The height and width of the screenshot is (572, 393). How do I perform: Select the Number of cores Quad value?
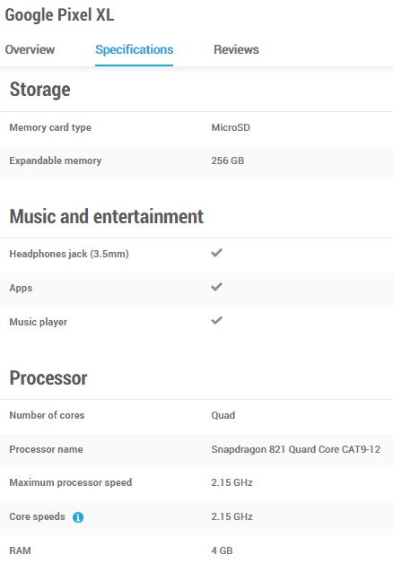point(223,415)
